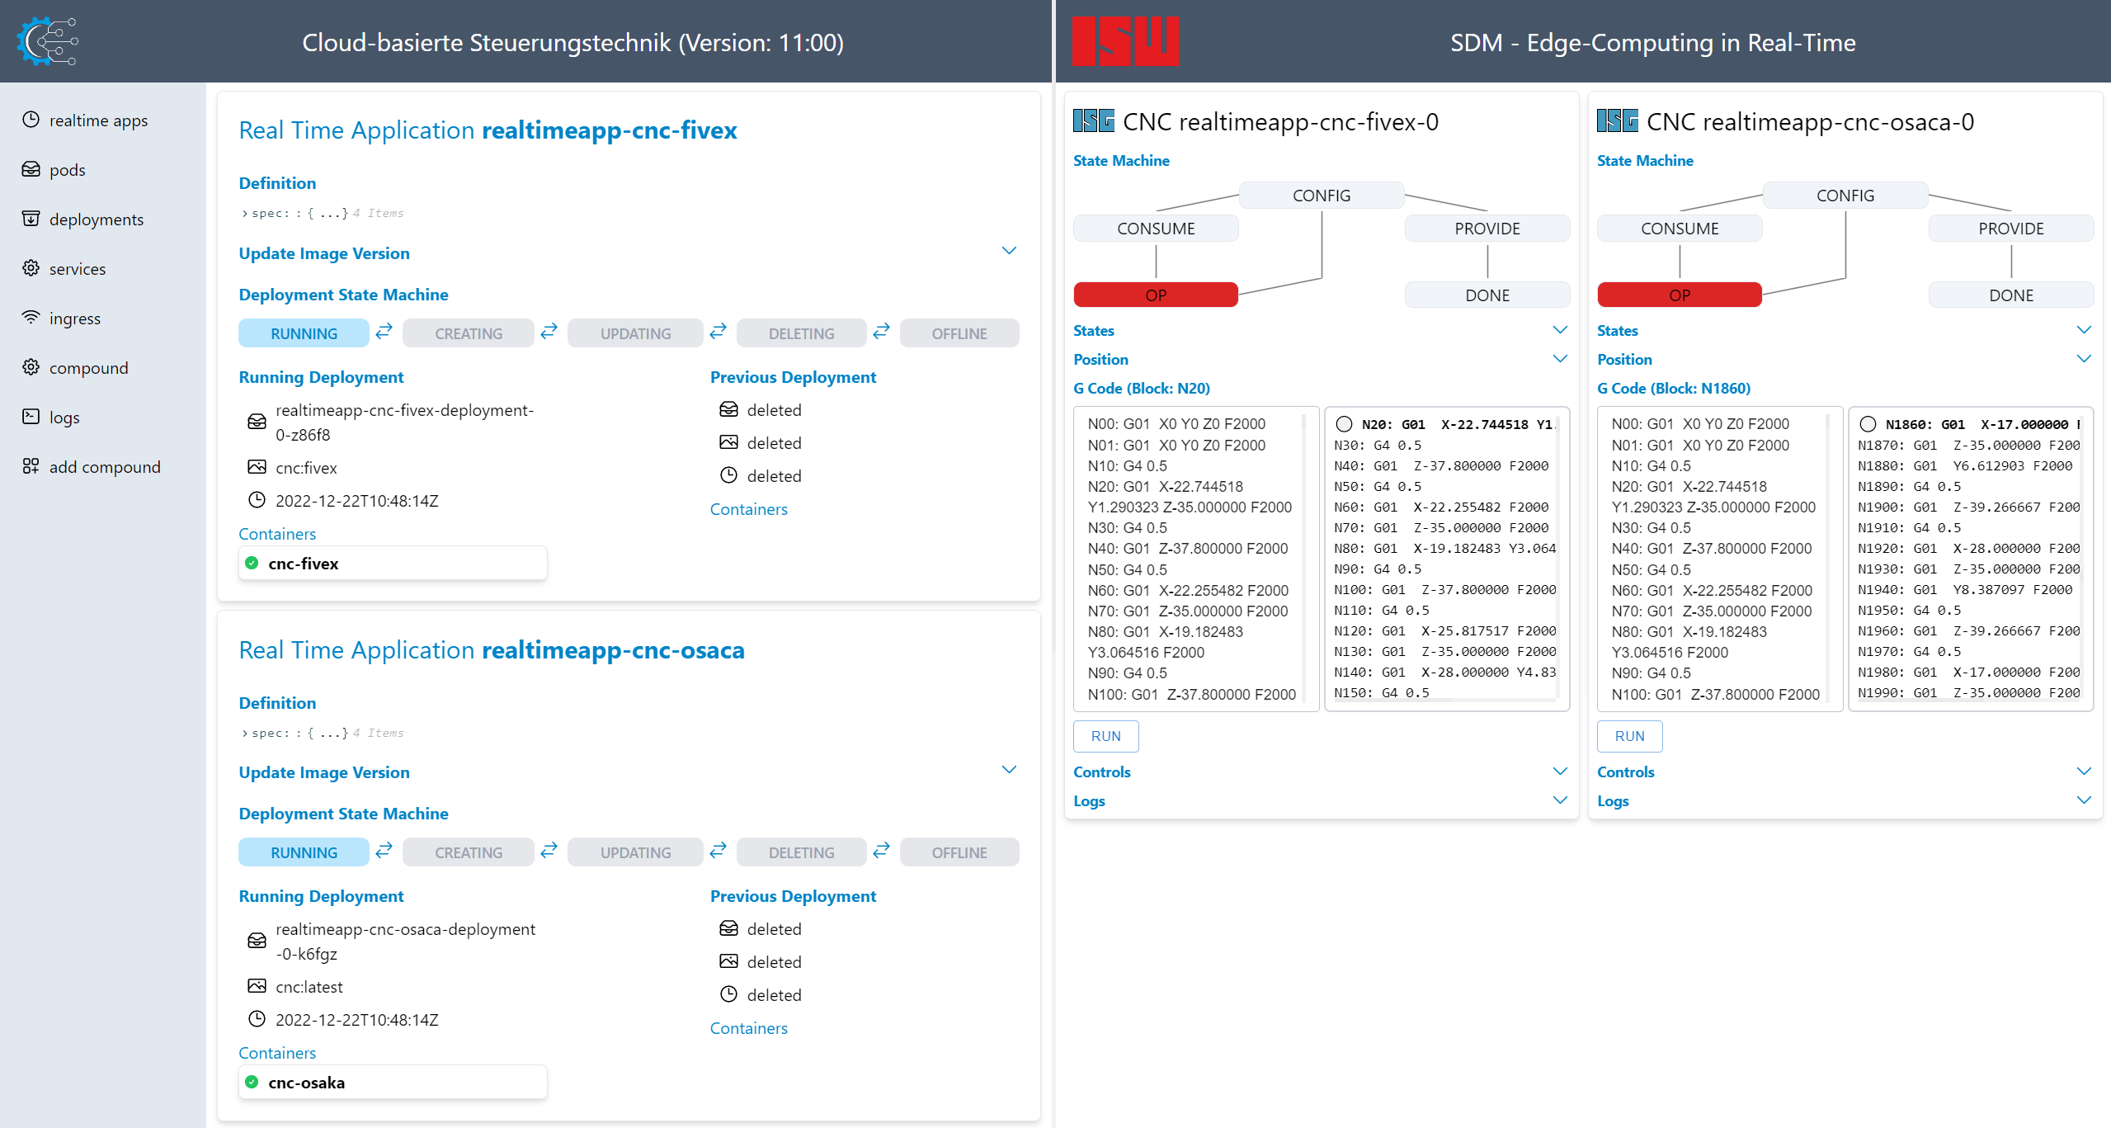Select radio button on N1860 G-code line

click(x=1868, y=424)
